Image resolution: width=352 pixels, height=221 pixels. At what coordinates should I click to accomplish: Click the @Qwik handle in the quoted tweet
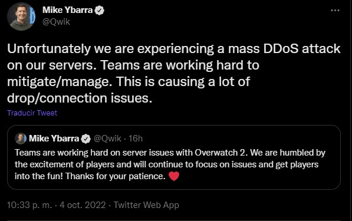pyautogui.click(x=107, y=138)
